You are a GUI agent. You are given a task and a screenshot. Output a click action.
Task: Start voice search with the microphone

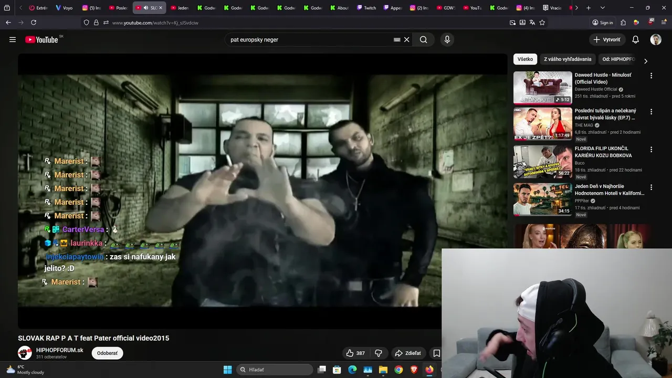click(447, 39)
